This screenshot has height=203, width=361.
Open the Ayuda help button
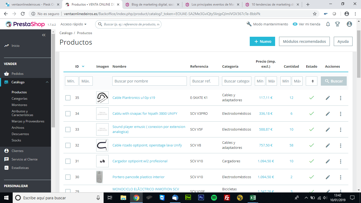coord(343,41)
